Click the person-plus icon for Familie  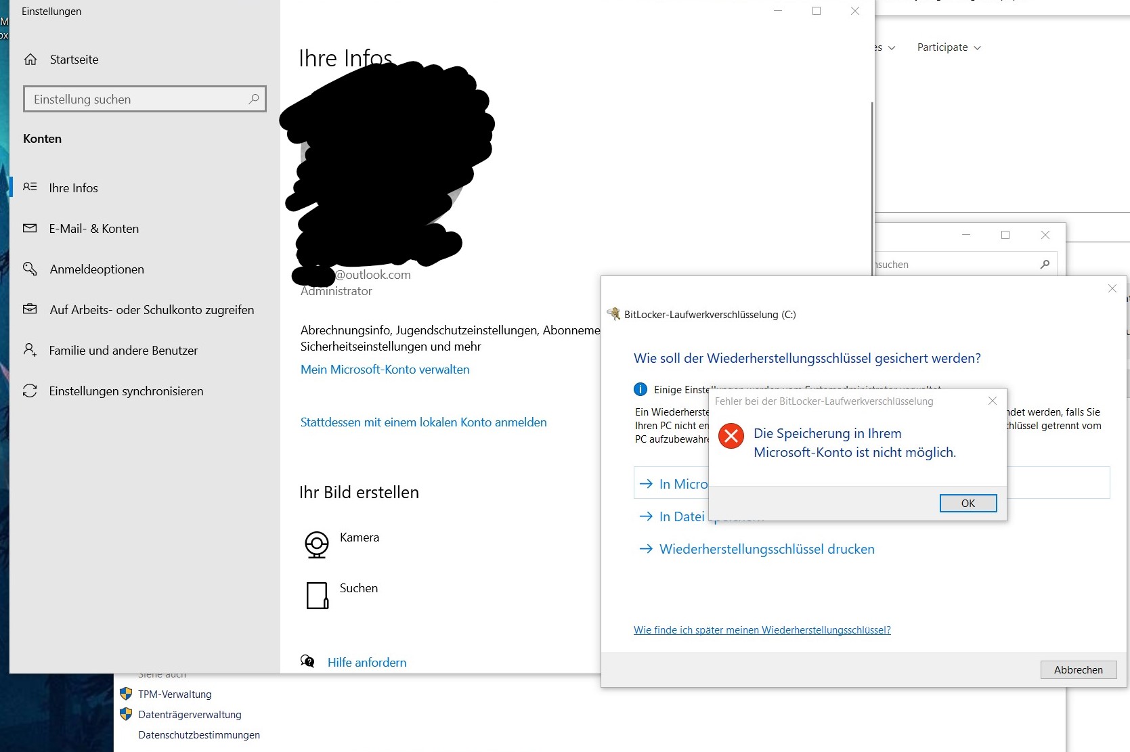point(30,350)
